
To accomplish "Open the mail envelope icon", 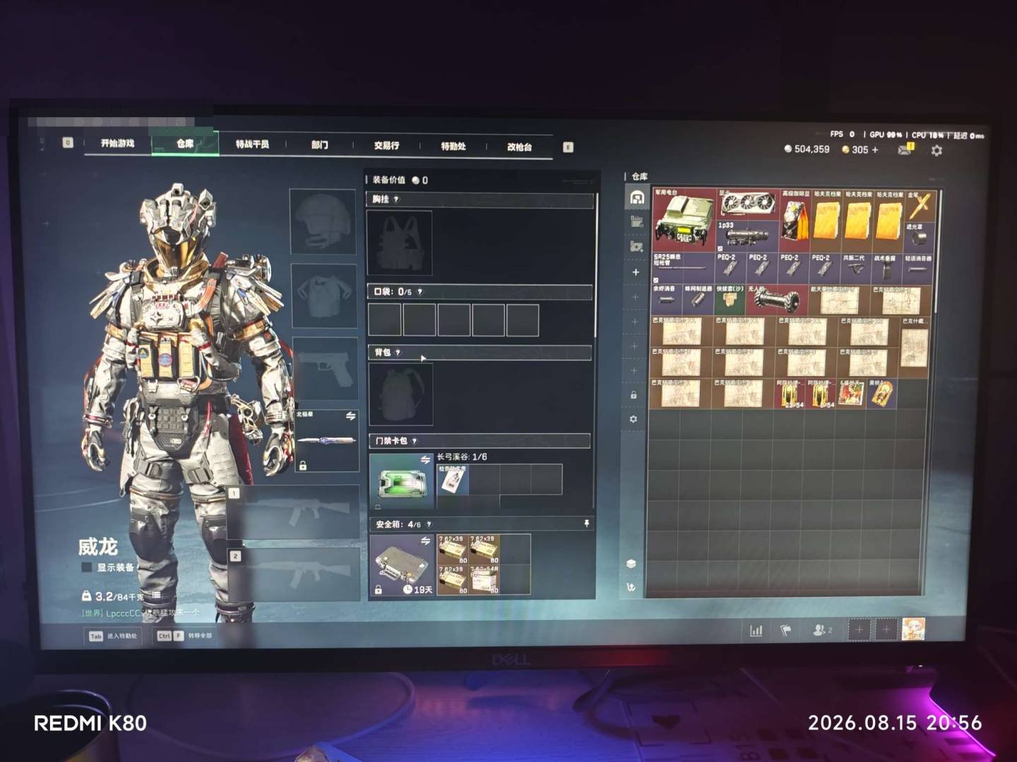I will 905,150.
